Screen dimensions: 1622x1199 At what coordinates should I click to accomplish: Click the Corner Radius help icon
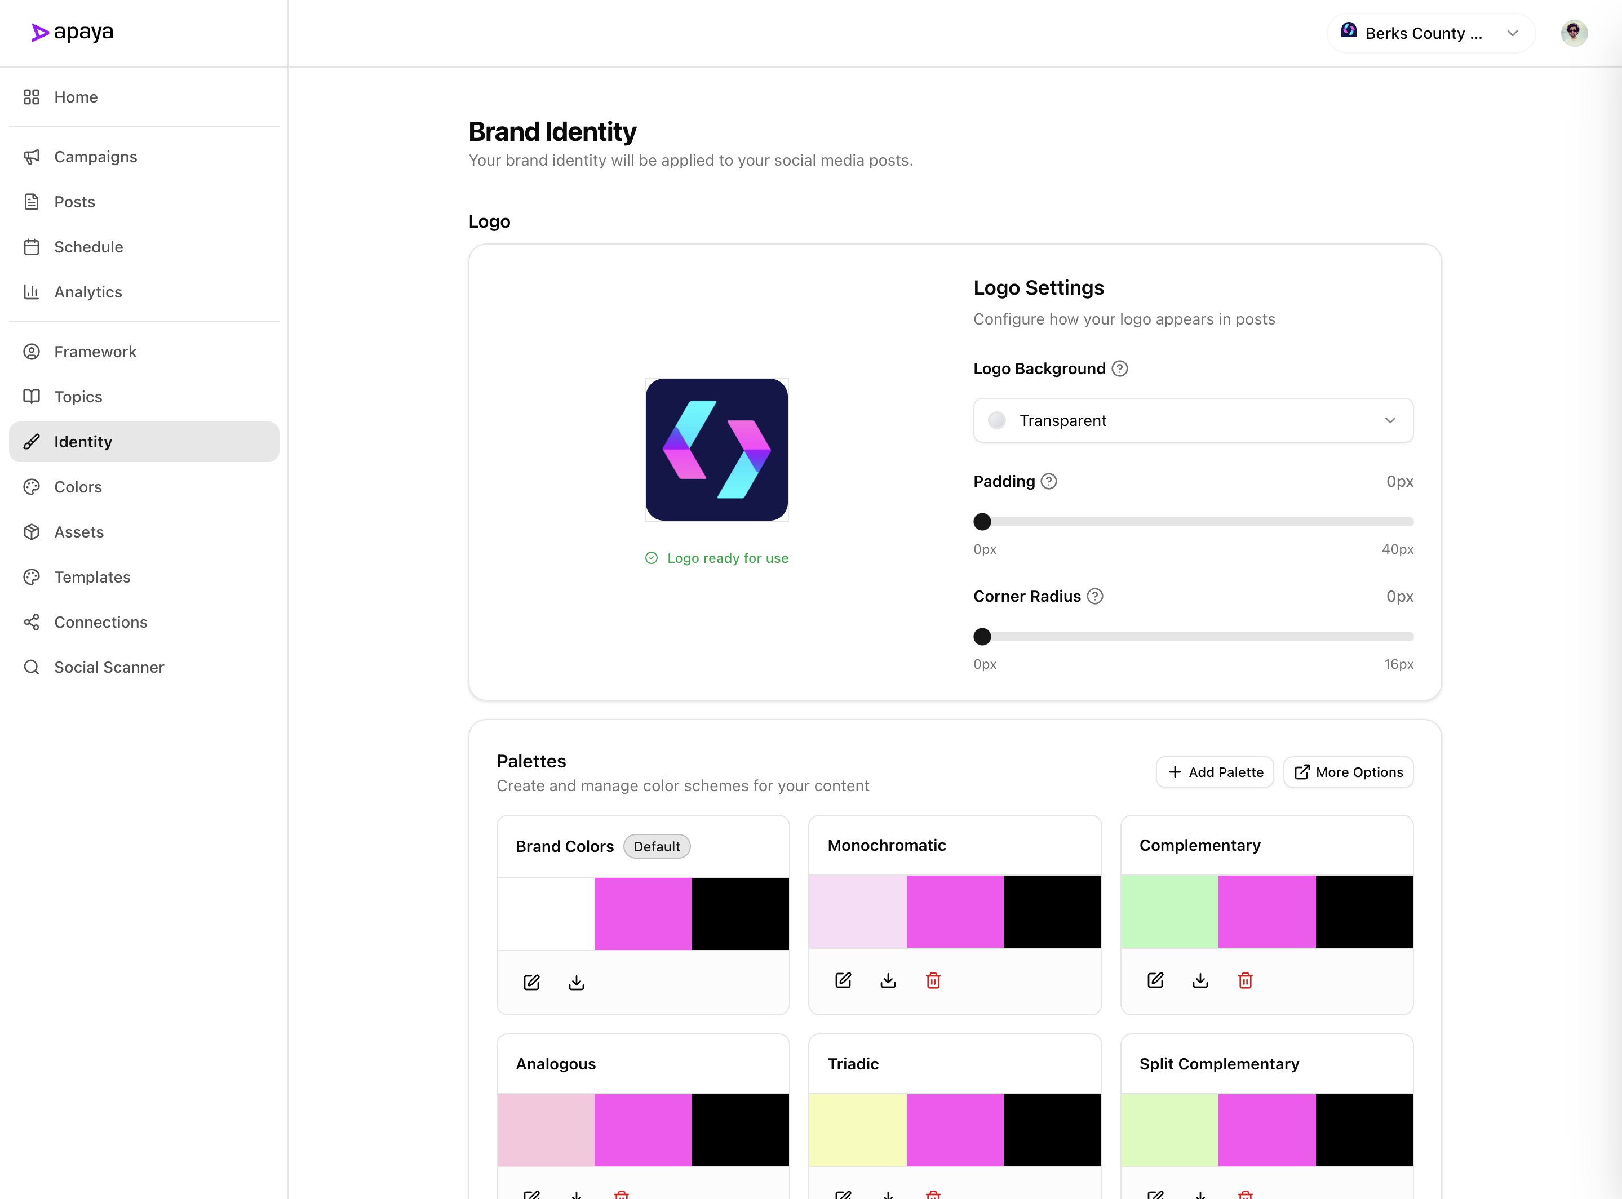point(1095,596)
